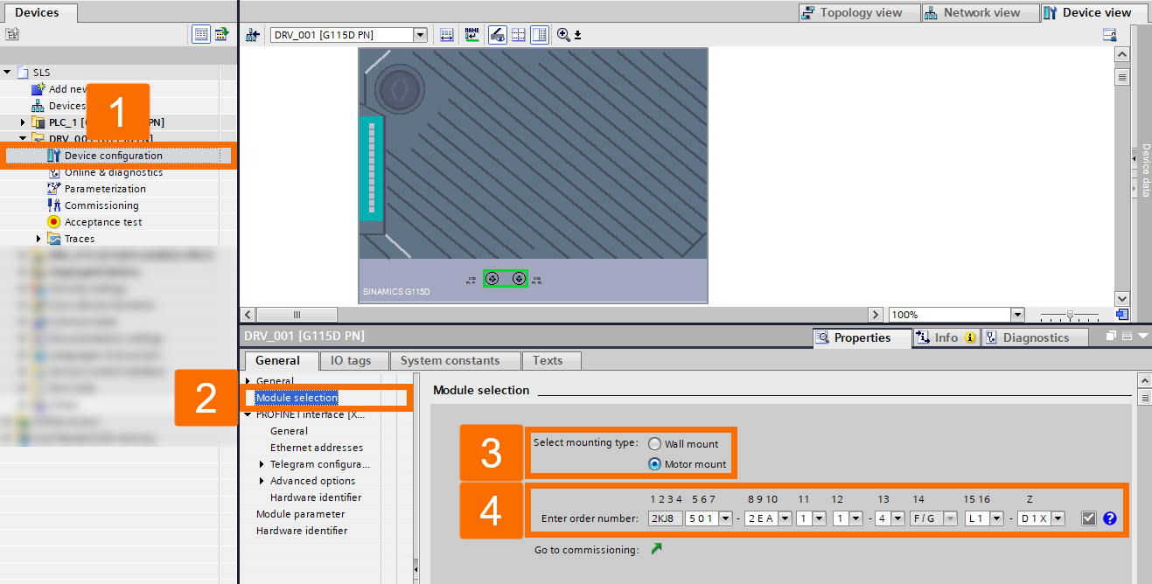Open the DRV_001 [G115D PN] device selector dropdown
The width and height of the screenshot is (1152, 584).
[420, 34]
